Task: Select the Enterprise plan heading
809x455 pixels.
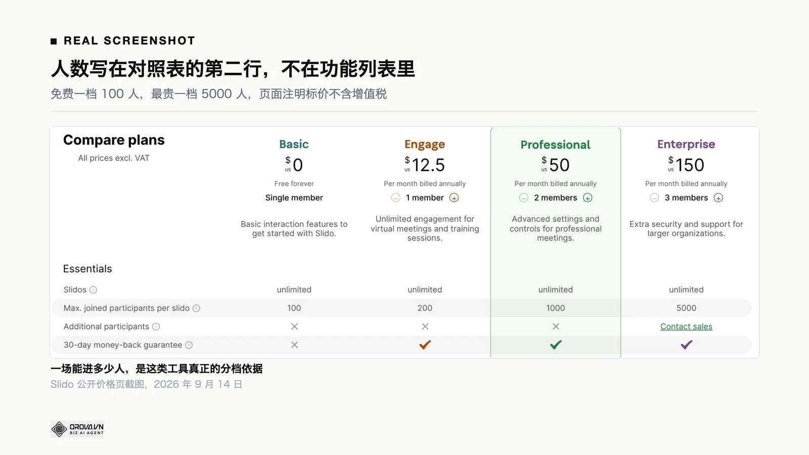Action: point(686,145)
